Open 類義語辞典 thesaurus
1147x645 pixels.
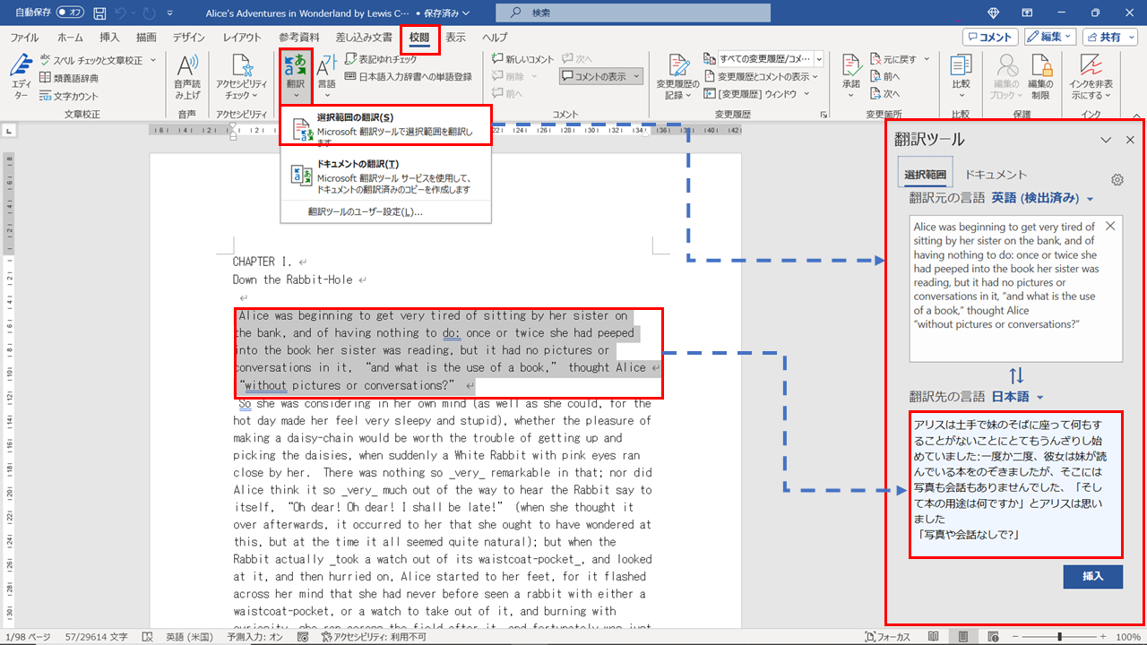click(70, 78)
